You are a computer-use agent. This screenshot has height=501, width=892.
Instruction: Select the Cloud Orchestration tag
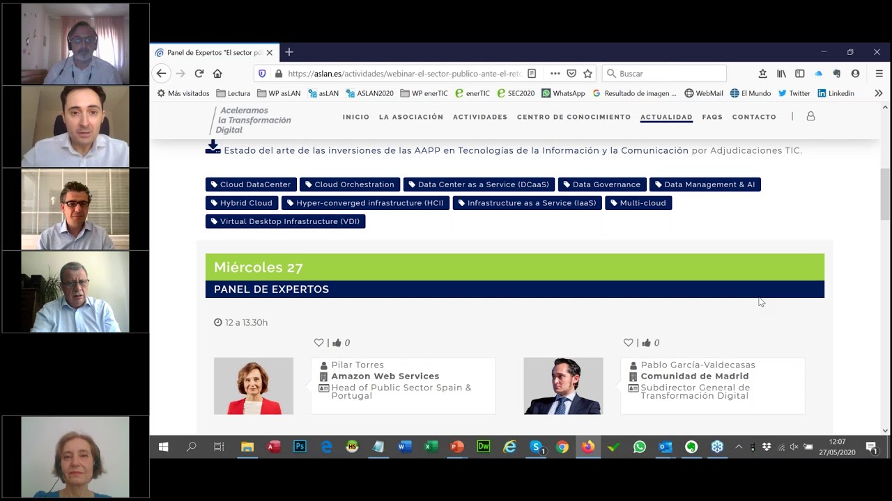click(x=350, y=184)
